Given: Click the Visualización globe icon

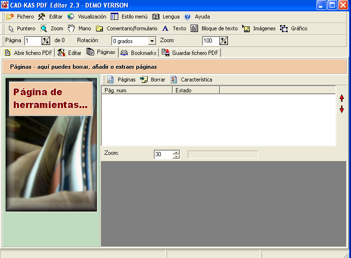Looking at the screenshot, I should (71, 17).
